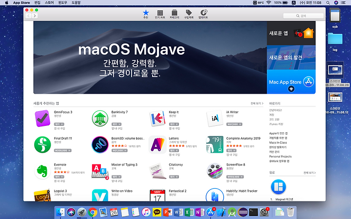Screen dimensions: 351x219
Task: Open the OmniFocus 3 get button dropdown
Action: [x=59, y=124]
